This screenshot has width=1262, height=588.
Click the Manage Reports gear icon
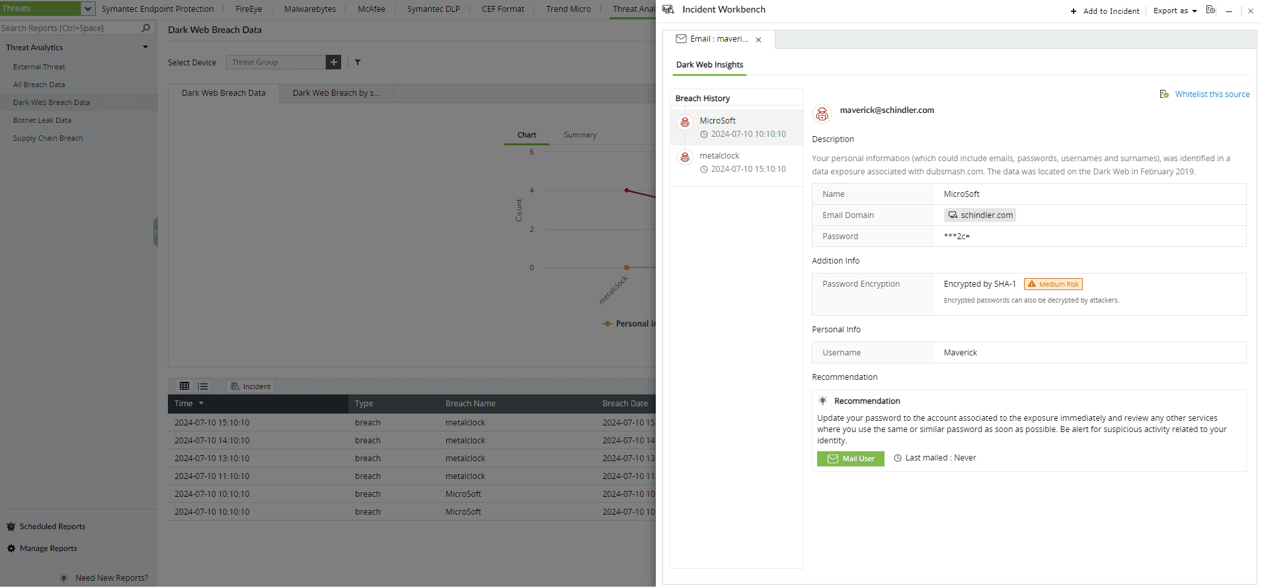tap(11, 548)
